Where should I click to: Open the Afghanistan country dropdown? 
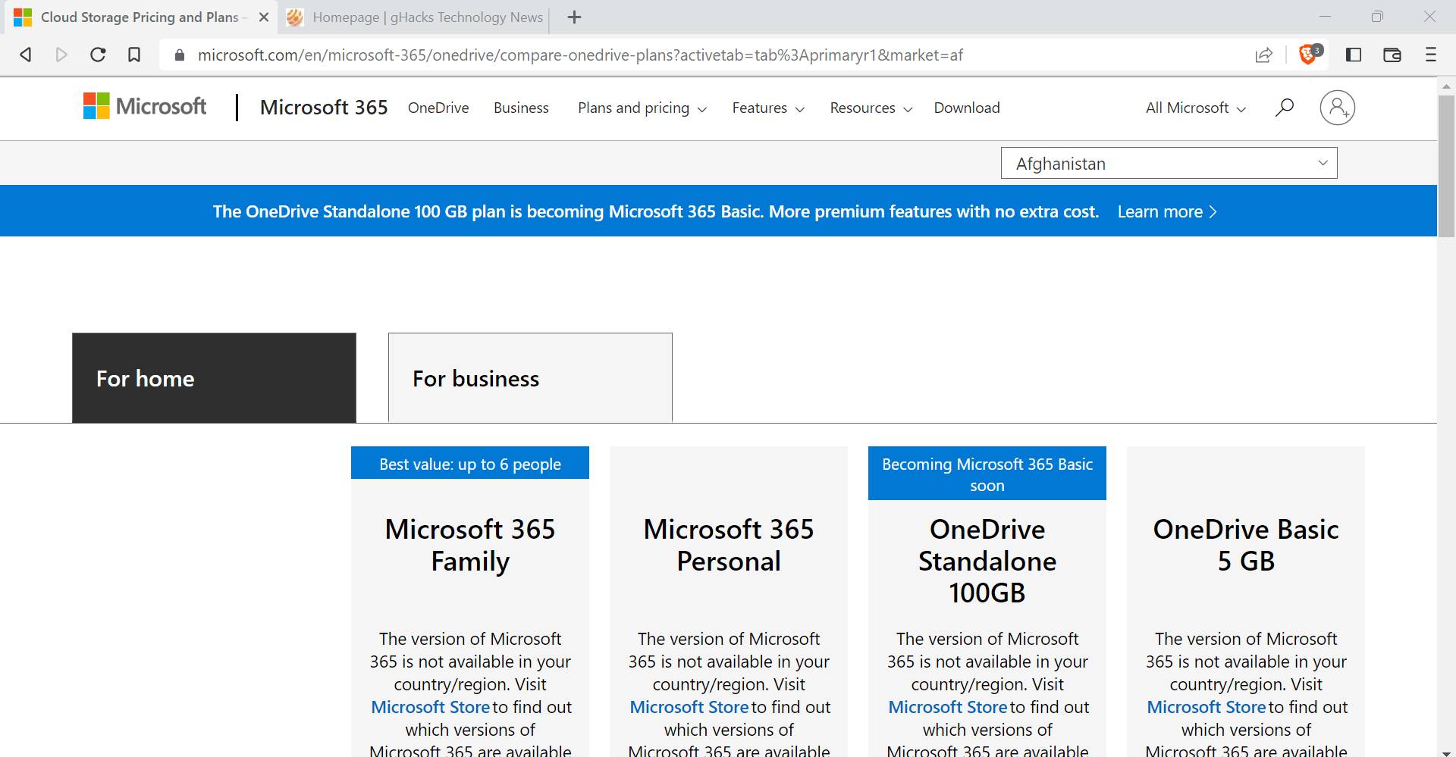coord(1169,163)
